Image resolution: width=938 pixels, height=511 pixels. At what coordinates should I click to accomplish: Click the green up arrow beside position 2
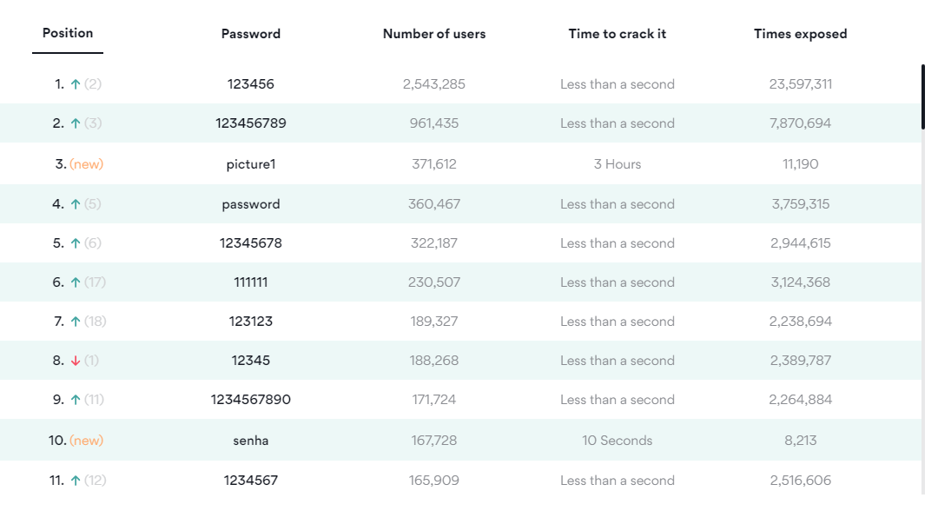(x=76, y=123)
